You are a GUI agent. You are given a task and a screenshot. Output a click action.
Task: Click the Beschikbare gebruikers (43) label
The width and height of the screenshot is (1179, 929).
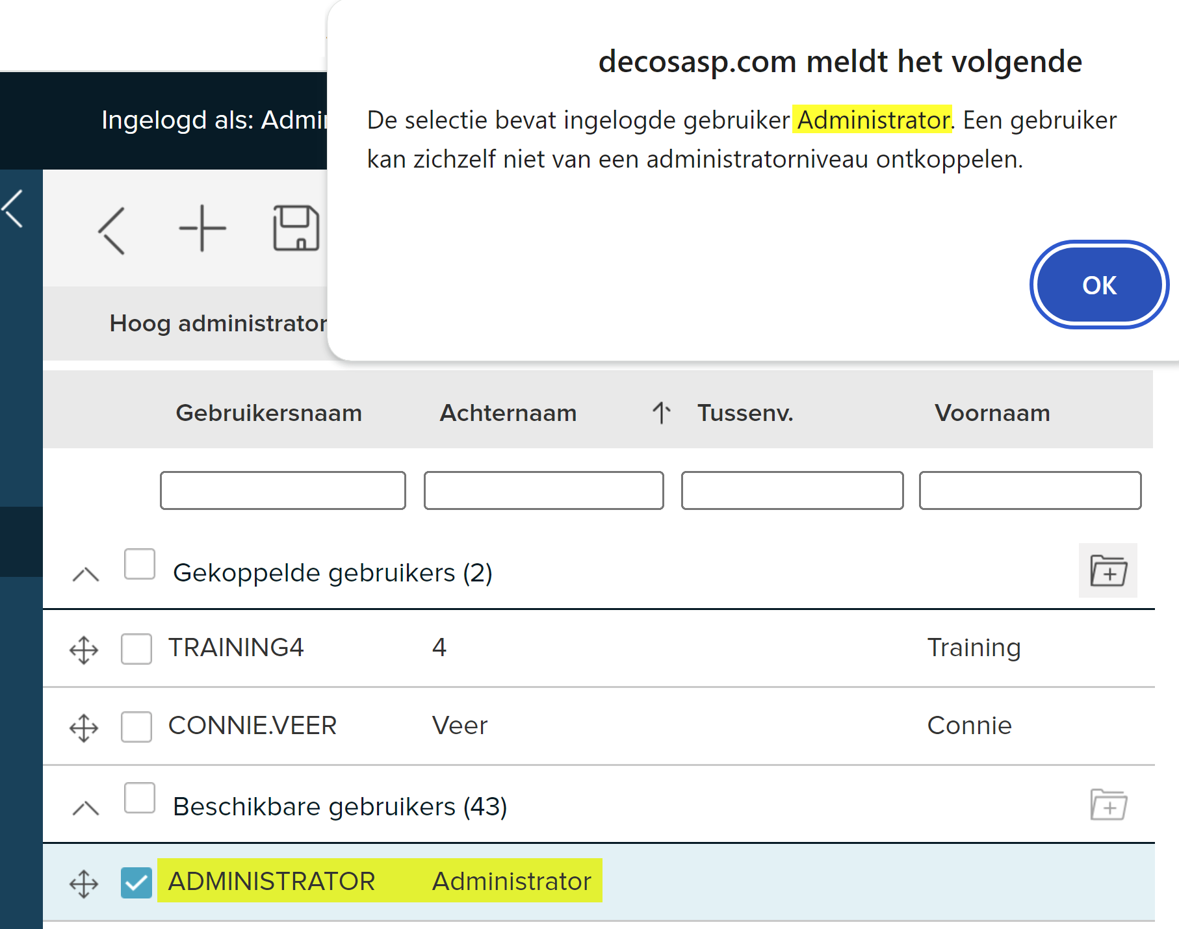coord(340,806)
